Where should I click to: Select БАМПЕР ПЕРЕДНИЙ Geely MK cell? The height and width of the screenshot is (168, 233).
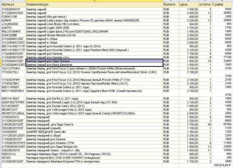[x=94, y=132]
